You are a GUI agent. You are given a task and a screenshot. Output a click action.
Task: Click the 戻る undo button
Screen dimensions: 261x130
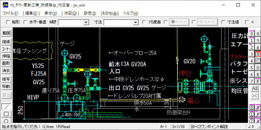(x=6, y=95)
